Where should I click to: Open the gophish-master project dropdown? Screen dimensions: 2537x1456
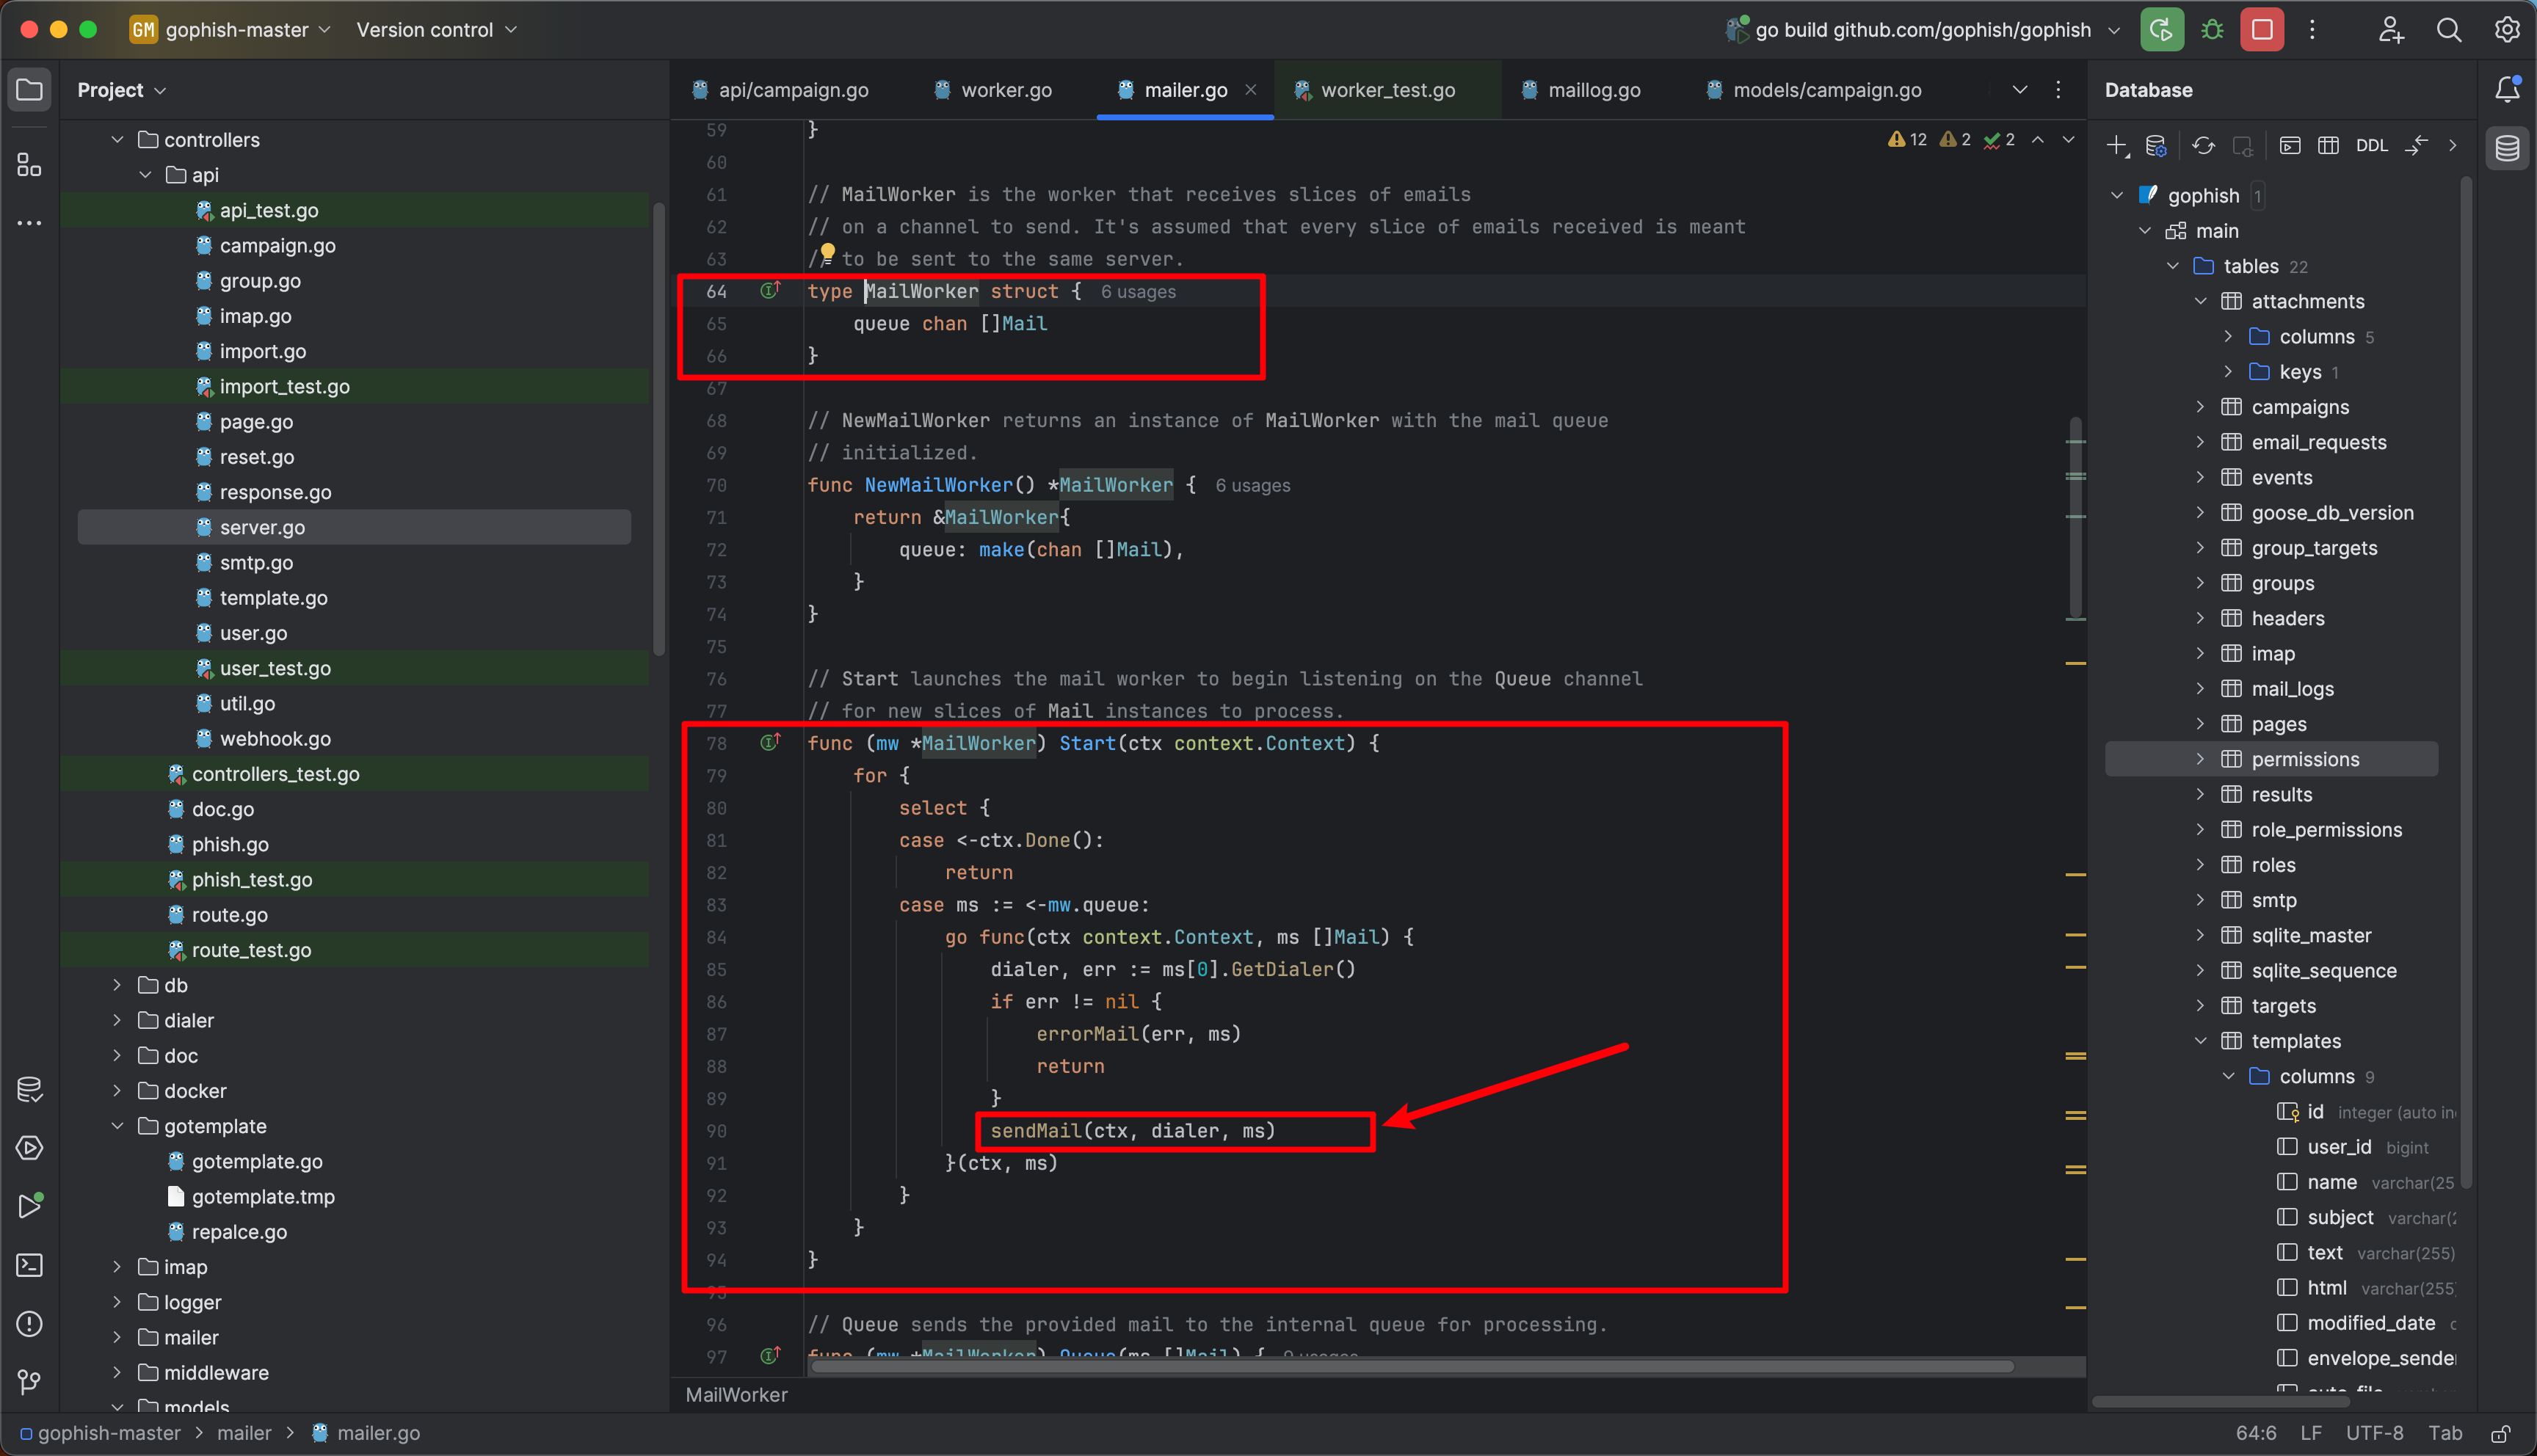point(230,30)
